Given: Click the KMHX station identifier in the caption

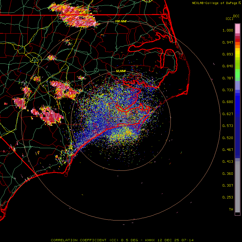Looking at the screenshot, I should (x=150, y=240).
